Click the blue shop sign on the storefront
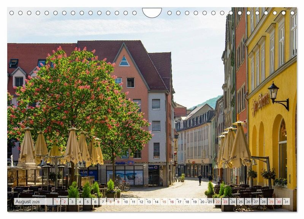Viewport: 304px width, 219px height. coord(125,163)
